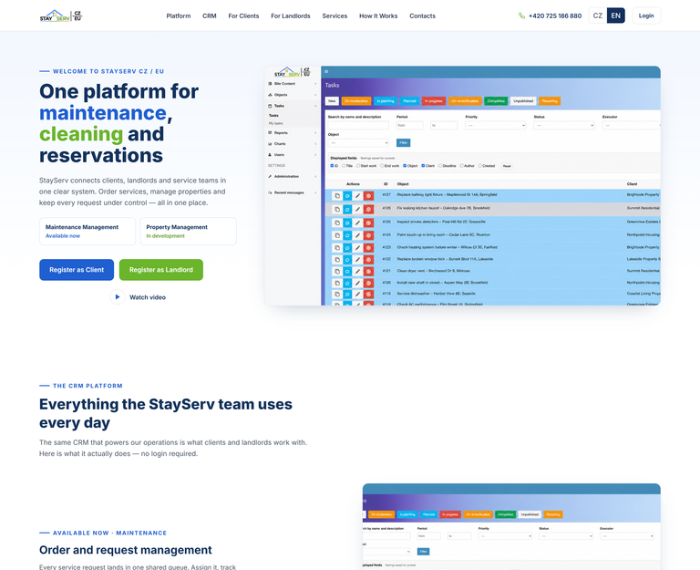
Task: Click the StayServ logo in the site header
Action: pos(61,16)
